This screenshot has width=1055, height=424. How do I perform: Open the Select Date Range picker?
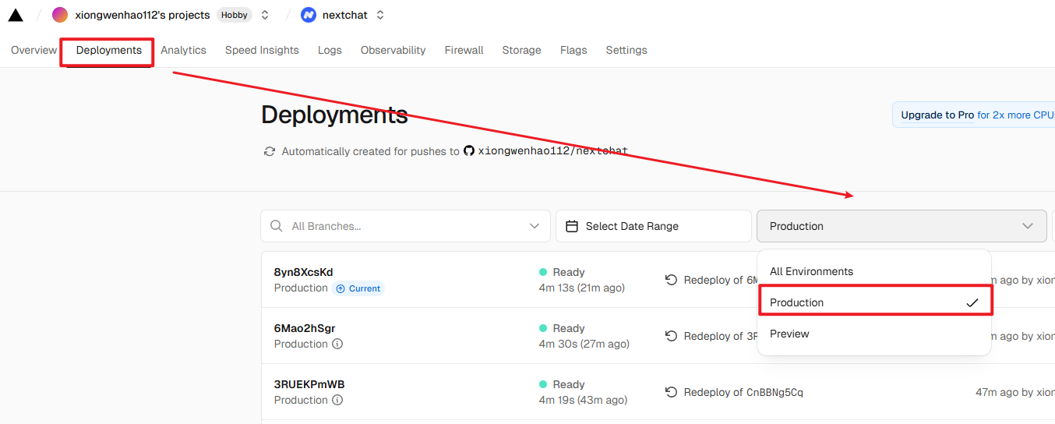[x=654, y=226]
